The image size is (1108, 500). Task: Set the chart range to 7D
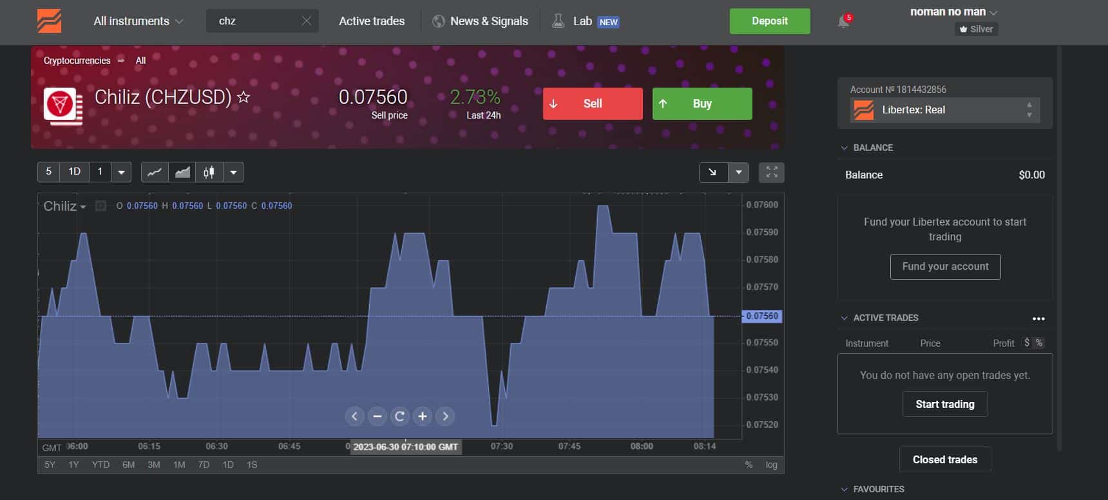204,465
